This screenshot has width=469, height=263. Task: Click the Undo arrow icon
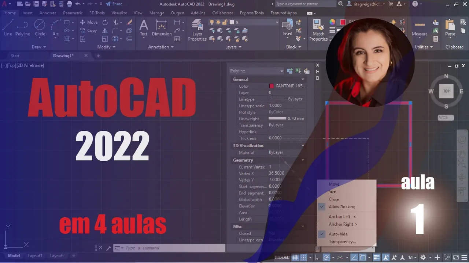pyautogui.click(x=77, y=4)
